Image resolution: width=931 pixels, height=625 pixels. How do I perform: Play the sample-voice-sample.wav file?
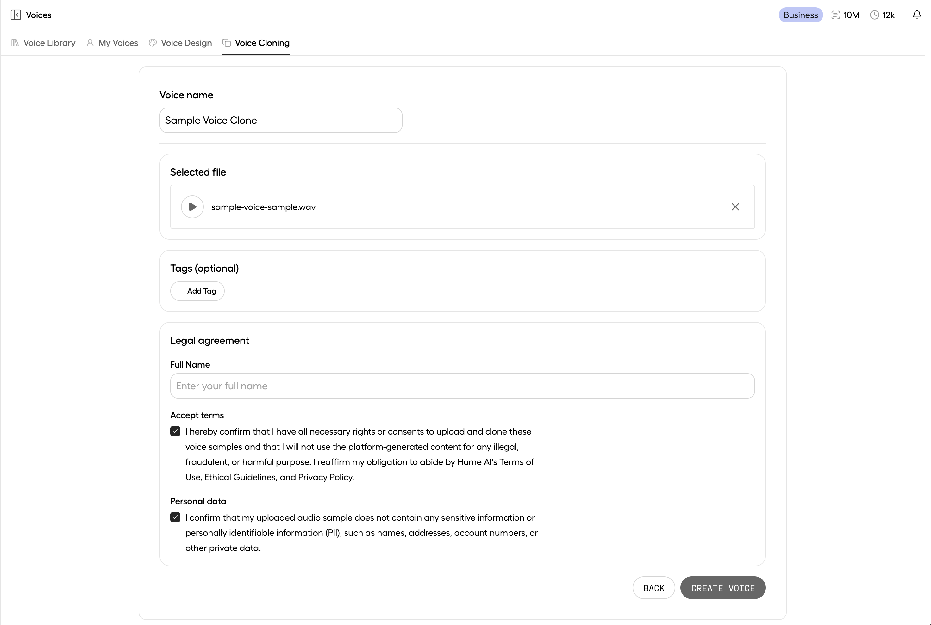(192, 207)
